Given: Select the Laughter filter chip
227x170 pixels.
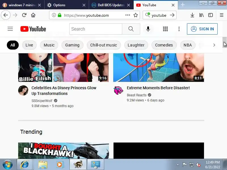Looking at the screenshot, I should click(136, 45).
